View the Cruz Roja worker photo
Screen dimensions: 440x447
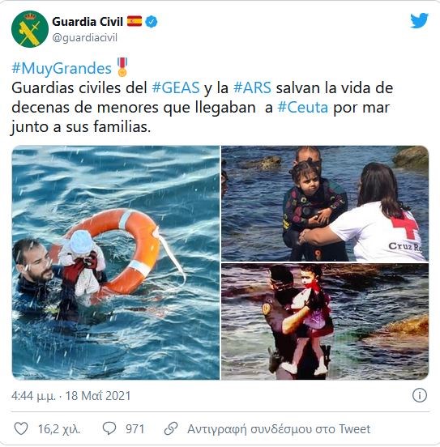(x=325, y=203)
